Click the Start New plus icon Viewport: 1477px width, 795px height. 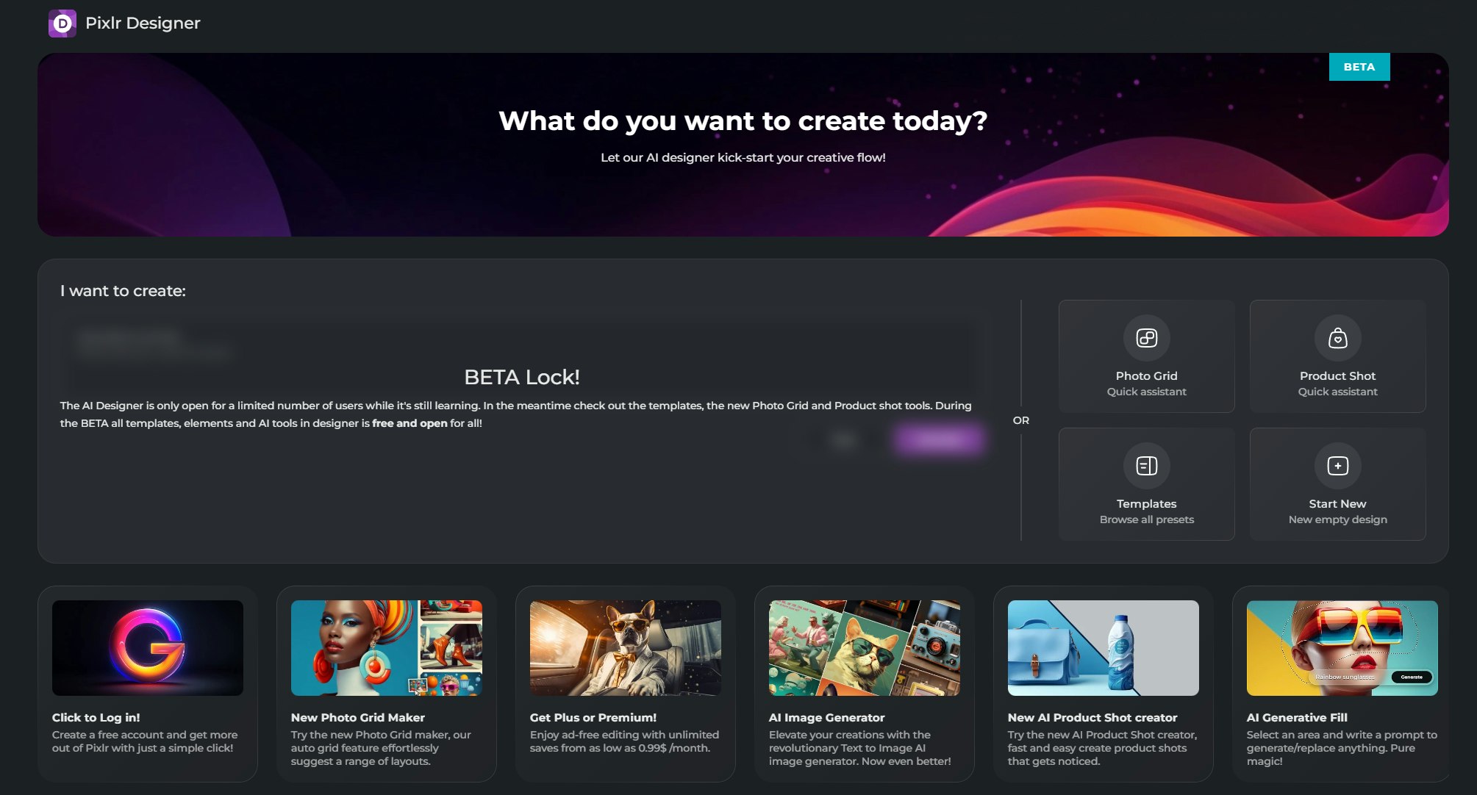pyautogui.click(x=1337, y=466)
